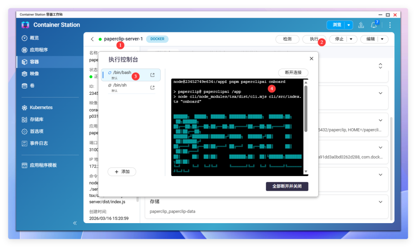The height and width of the screenshot is (247, 416).
Task: Open the 卷 volumes page
Action: pyautogui.click(x=50, y=86)
